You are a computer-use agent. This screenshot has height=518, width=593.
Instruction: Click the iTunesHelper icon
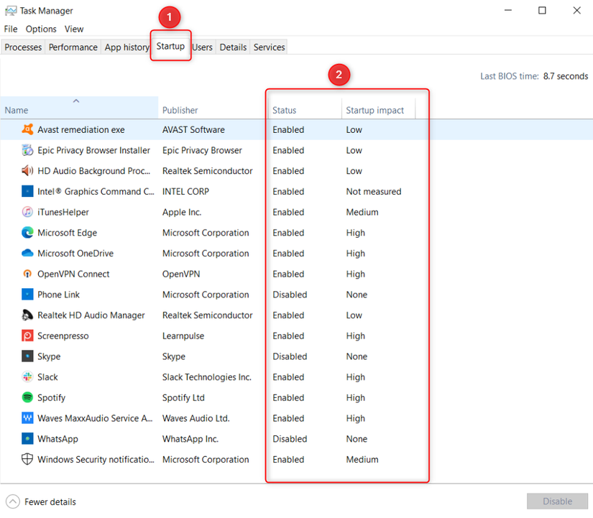27,212
